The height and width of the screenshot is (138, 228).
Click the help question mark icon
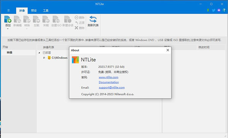(x=224, y=10)
